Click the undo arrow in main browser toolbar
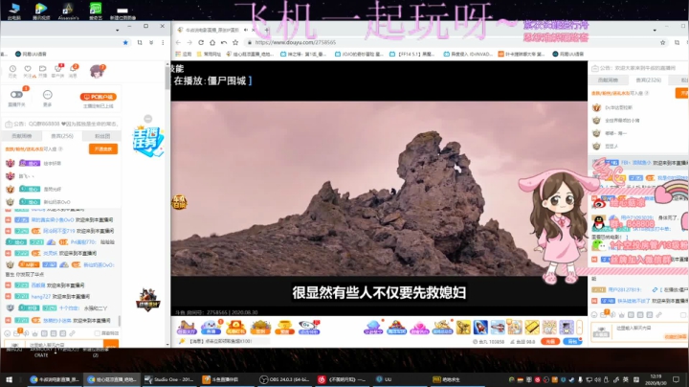Screen dimensions: 689x387 [224, 43]
